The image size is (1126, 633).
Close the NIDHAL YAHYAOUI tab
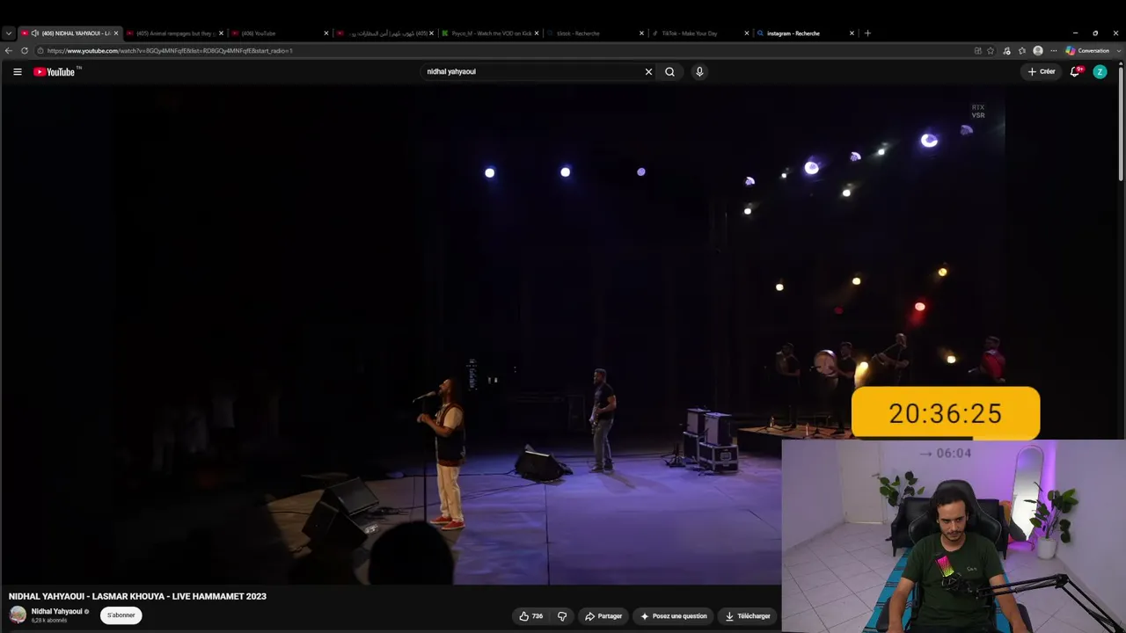[115, 33]
